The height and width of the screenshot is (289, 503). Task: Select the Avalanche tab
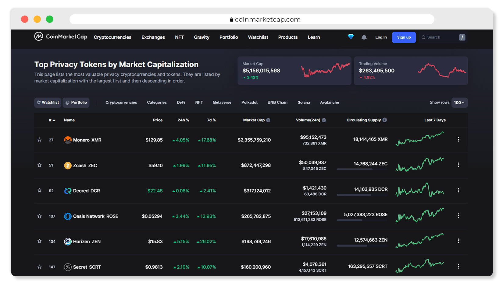coord(330,103)
